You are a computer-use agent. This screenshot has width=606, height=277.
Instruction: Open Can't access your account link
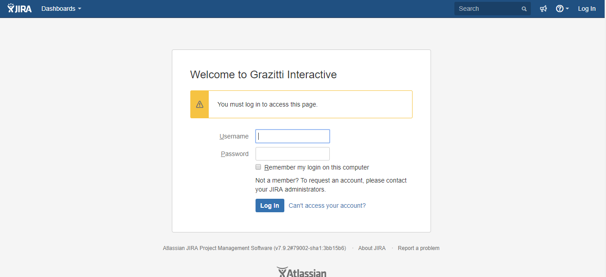327,206
